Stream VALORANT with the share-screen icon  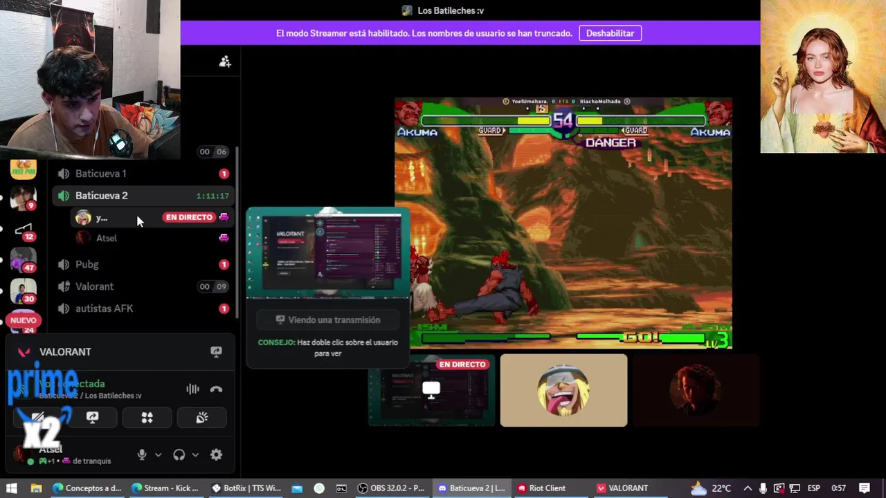pos(216,352)
